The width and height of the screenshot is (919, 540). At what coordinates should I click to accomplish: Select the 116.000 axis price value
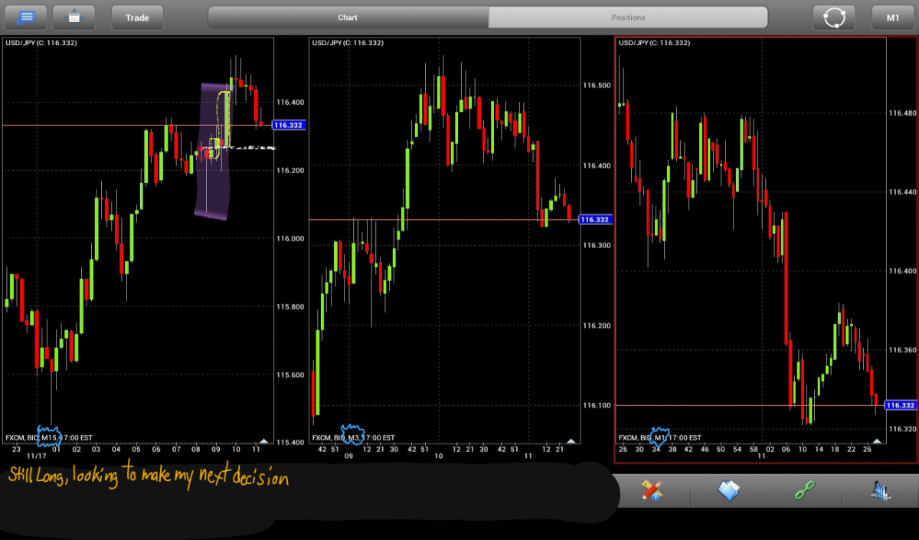coord(289,238)
